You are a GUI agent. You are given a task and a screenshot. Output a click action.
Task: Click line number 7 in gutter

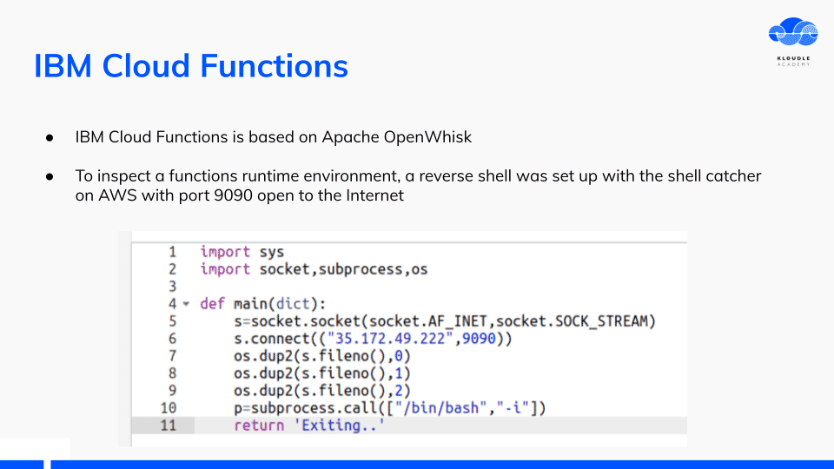[172, 356]
